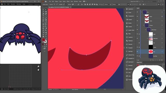Toggle lock on the black outline layer
Screen dimensions: 166x93
139,47
